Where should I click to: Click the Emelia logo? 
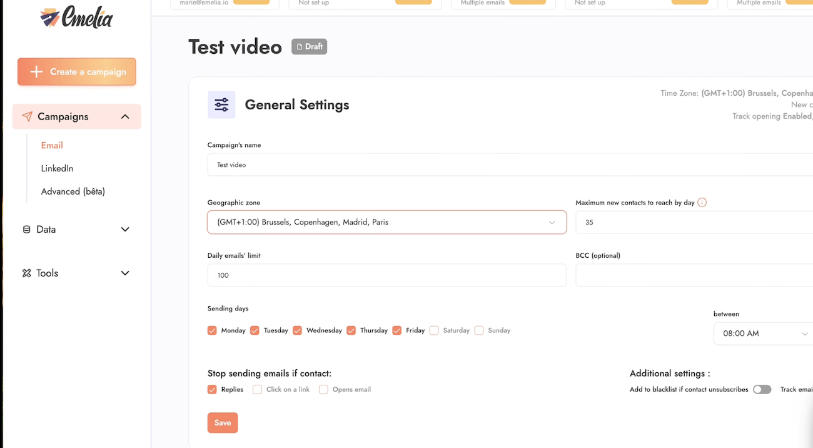coord(76,18)
